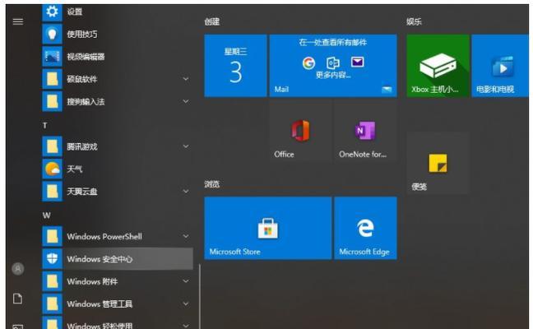Expand the 天翼云盘 folder chevron
Screen dimensions: 533x329
[186, 192]
